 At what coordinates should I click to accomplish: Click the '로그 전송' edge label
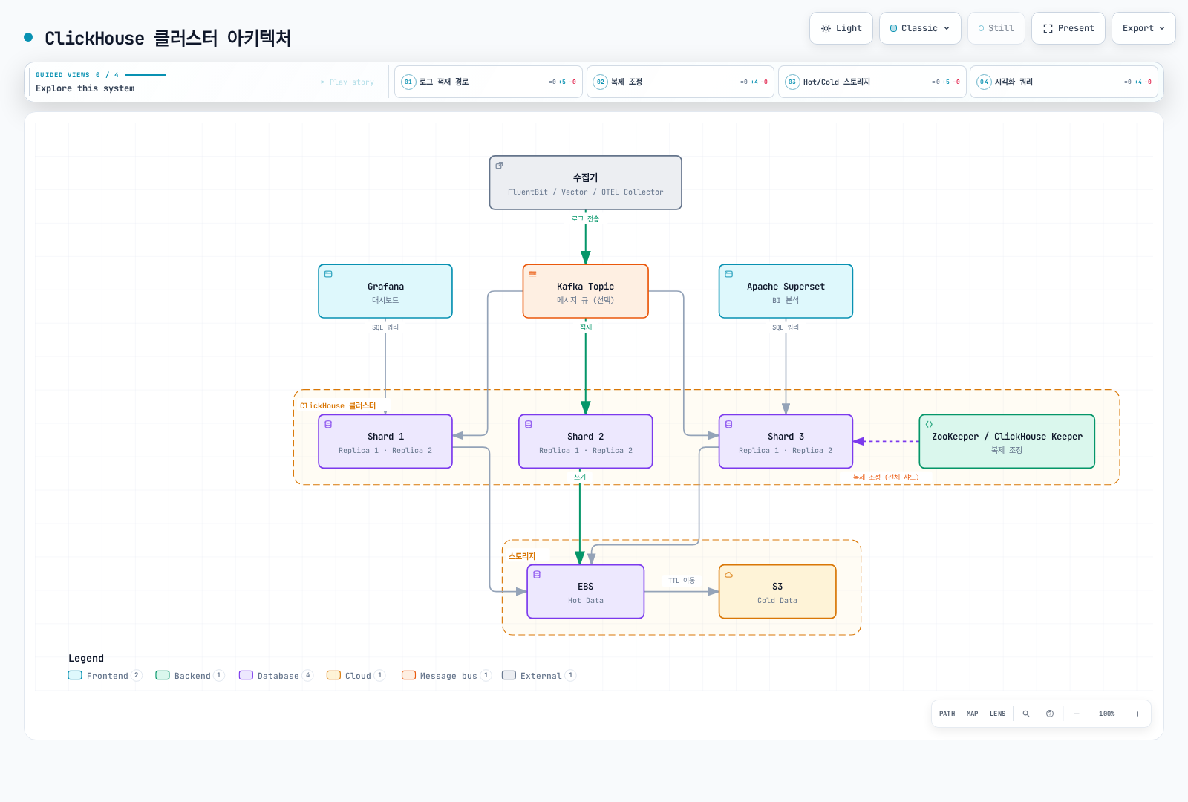tap(586, 219)
